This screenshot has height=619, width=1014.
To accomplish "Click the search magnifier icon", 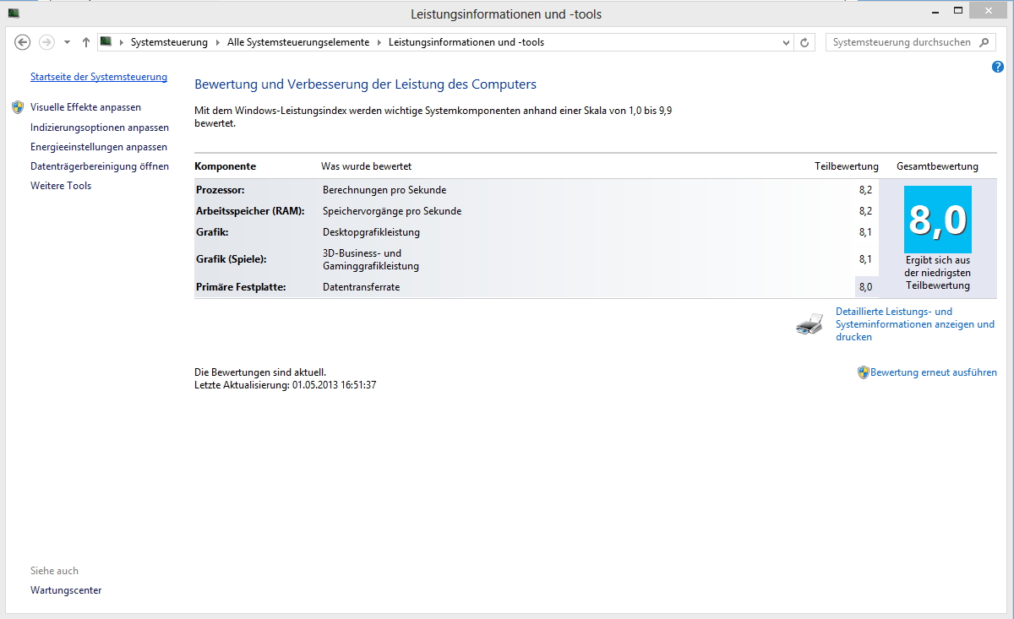I will pyautogui.click(x=984, y=42).
